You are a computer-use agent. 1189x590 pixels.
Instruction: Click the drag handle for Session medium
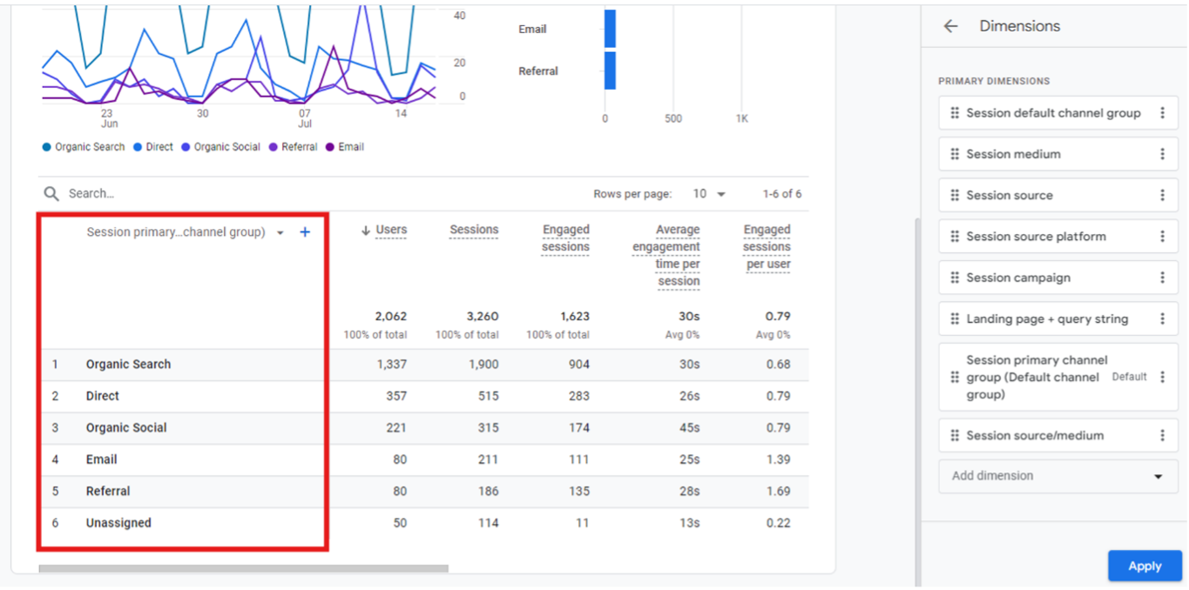955,154
